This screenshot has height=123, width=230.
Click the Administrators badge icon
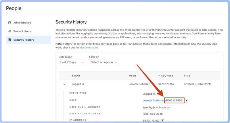point(10,23)
